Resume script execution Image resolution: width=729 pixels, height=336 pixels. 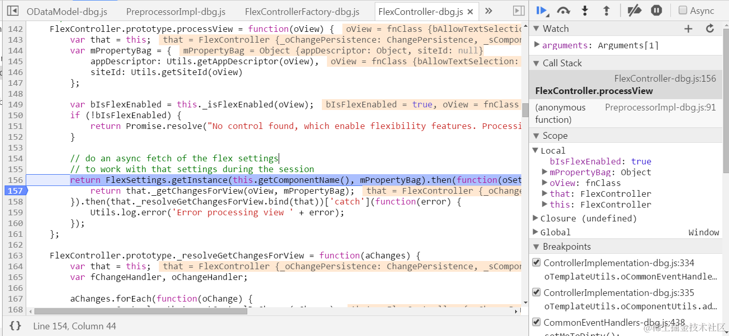pyautogui.click(x=542, y=10)
